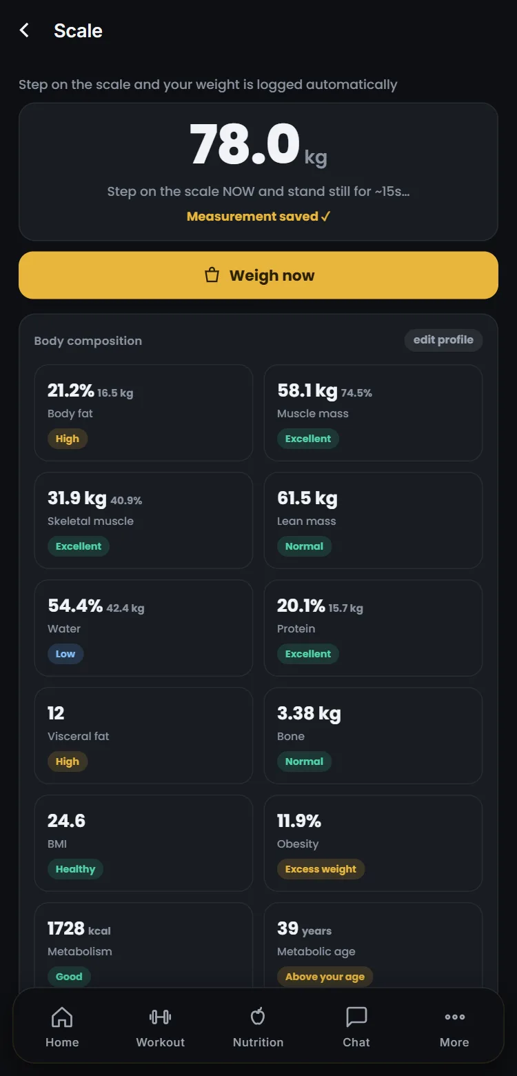Select the Visceral fat card
The image size is (517, 1076).
pyautogui.click(x=143, y=735)
